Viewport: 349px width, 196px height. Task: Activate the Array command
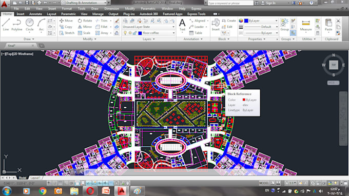click(102, 33)
